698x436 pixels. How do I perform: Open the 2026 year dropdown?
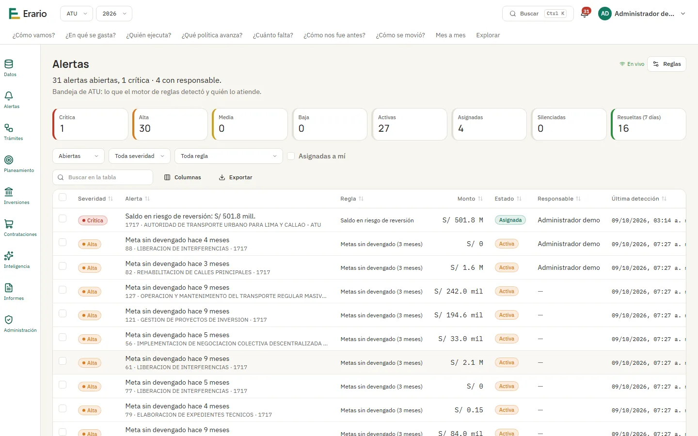coord(114,14)
